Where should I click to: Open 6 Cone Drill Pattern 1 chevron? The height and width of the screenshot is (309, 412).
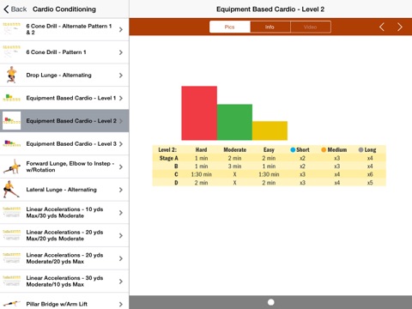click(121, 52)
